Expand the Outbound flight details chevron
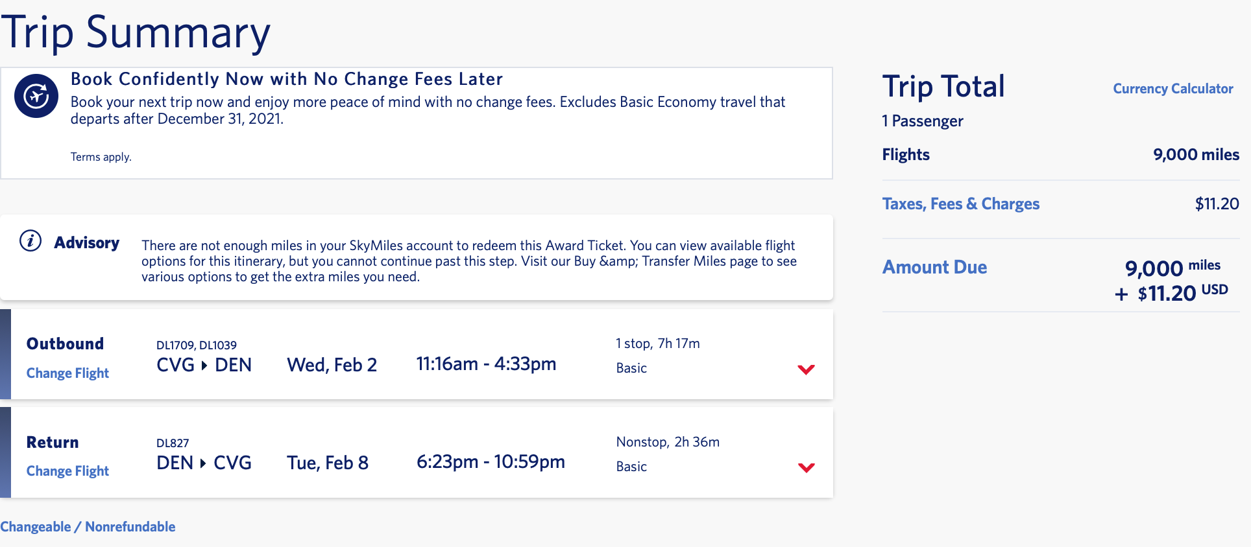The width and height of the screenshot is (1251, 547). pos(806,369)
